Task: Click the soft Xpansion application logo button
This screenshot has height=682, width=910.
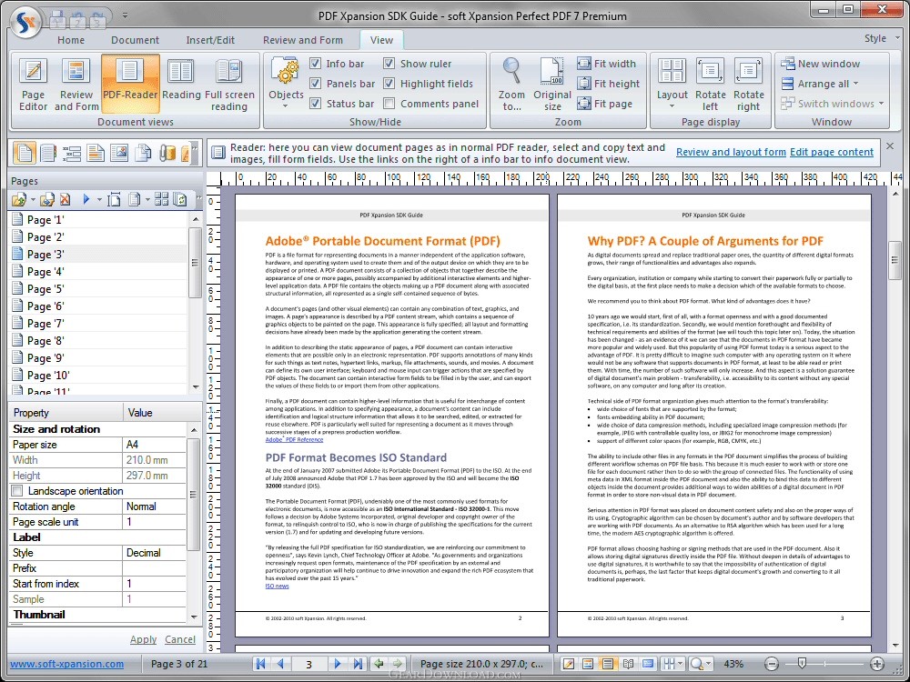Action: tap(27, 22)
